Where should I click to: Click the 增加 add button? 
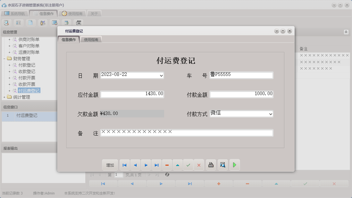[110, 165]
